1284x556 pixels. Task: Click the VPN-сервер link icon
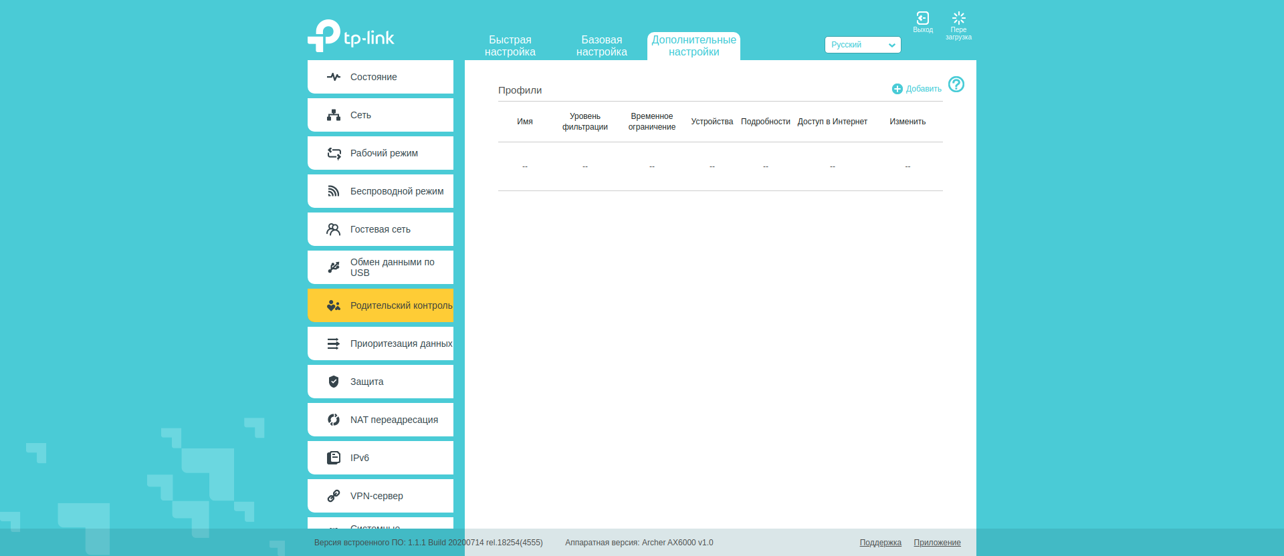(x=334, y=496)
